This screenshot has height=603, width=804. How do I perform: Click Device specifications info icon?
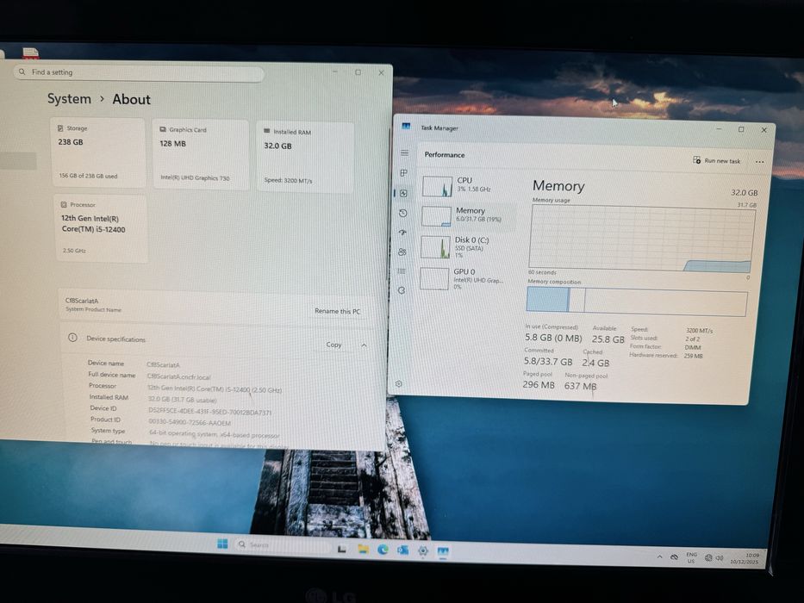72,338
